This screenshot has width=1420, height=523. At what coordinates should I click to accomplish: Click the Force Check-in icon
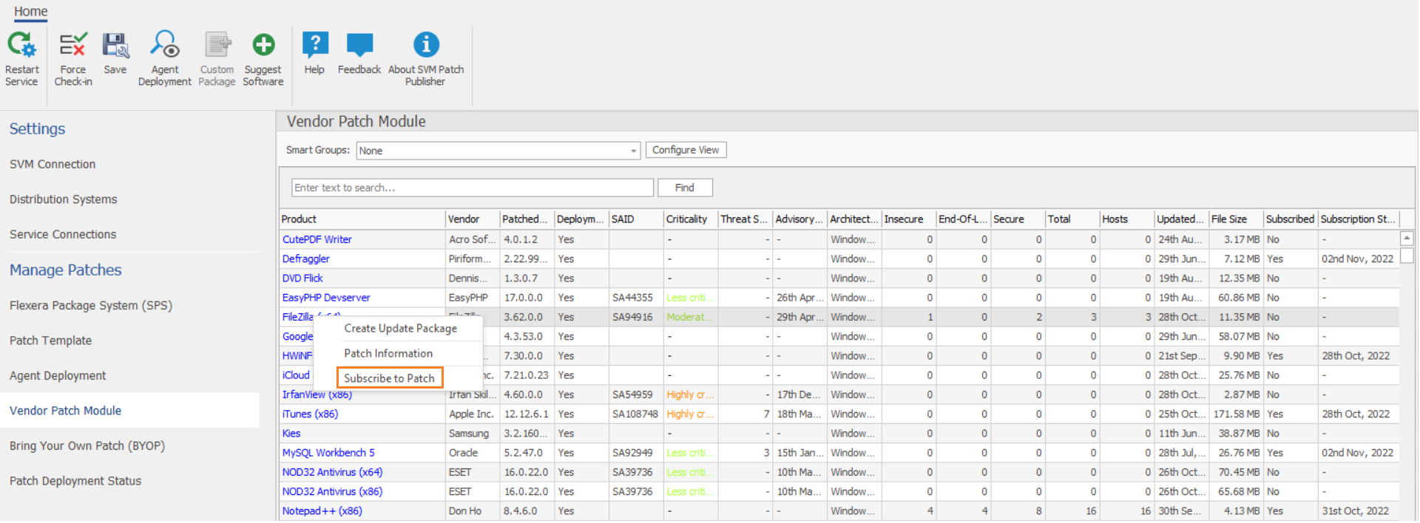tap(72, 46)
